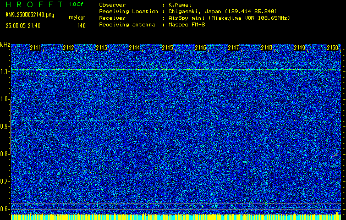Viewport: 346px width, 220px height.
Task: Click observer name K.Nagai
Action: tap(180, 4)
